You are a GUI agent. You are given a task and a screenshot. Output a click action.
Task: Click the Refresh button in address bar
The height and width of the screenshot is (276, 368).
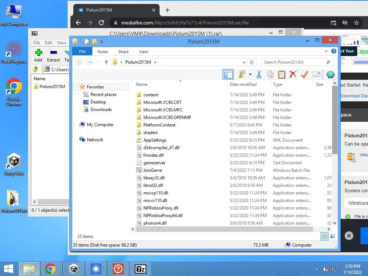click(x=252, y=62)
